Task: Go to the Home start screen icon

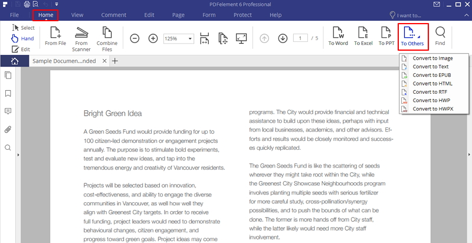Action: 14,61
